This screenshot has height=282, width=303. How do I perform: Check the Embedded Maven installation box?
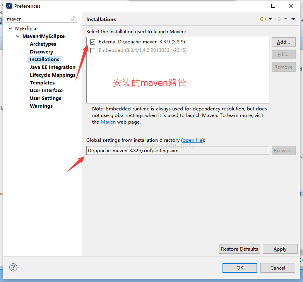coord(93,50)
